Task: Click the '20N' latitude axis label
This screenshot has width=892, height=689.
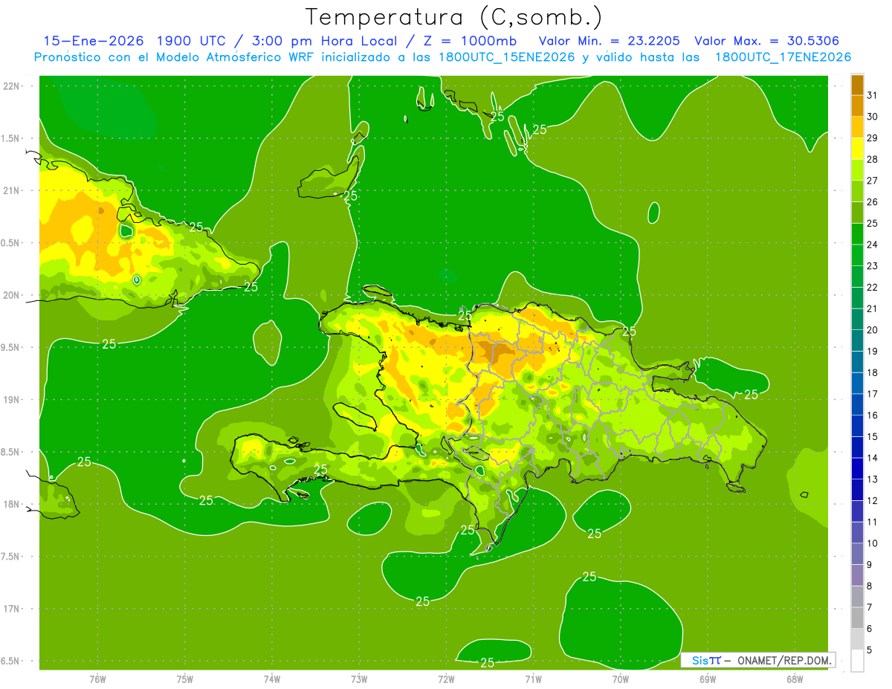Action: coord(11,295)
